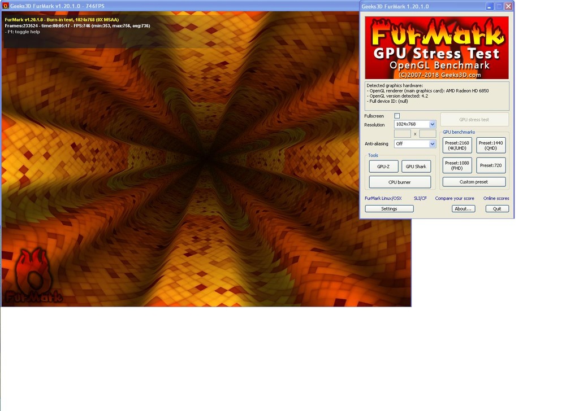Image resolution: width=579 pixels, height=411 pixels.
Task: Start the CPU burner tool
Action: tap(400, 182)
